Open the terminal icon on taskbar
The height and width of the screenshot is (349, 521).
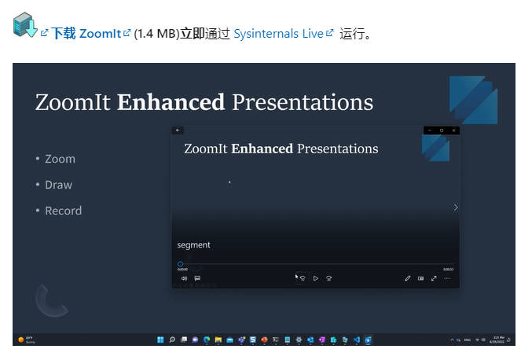[x=276, y=340]
